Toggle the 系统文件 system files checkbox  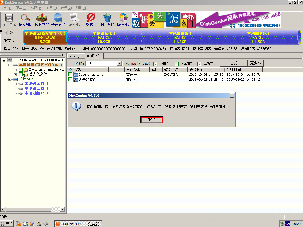point(199,64)
